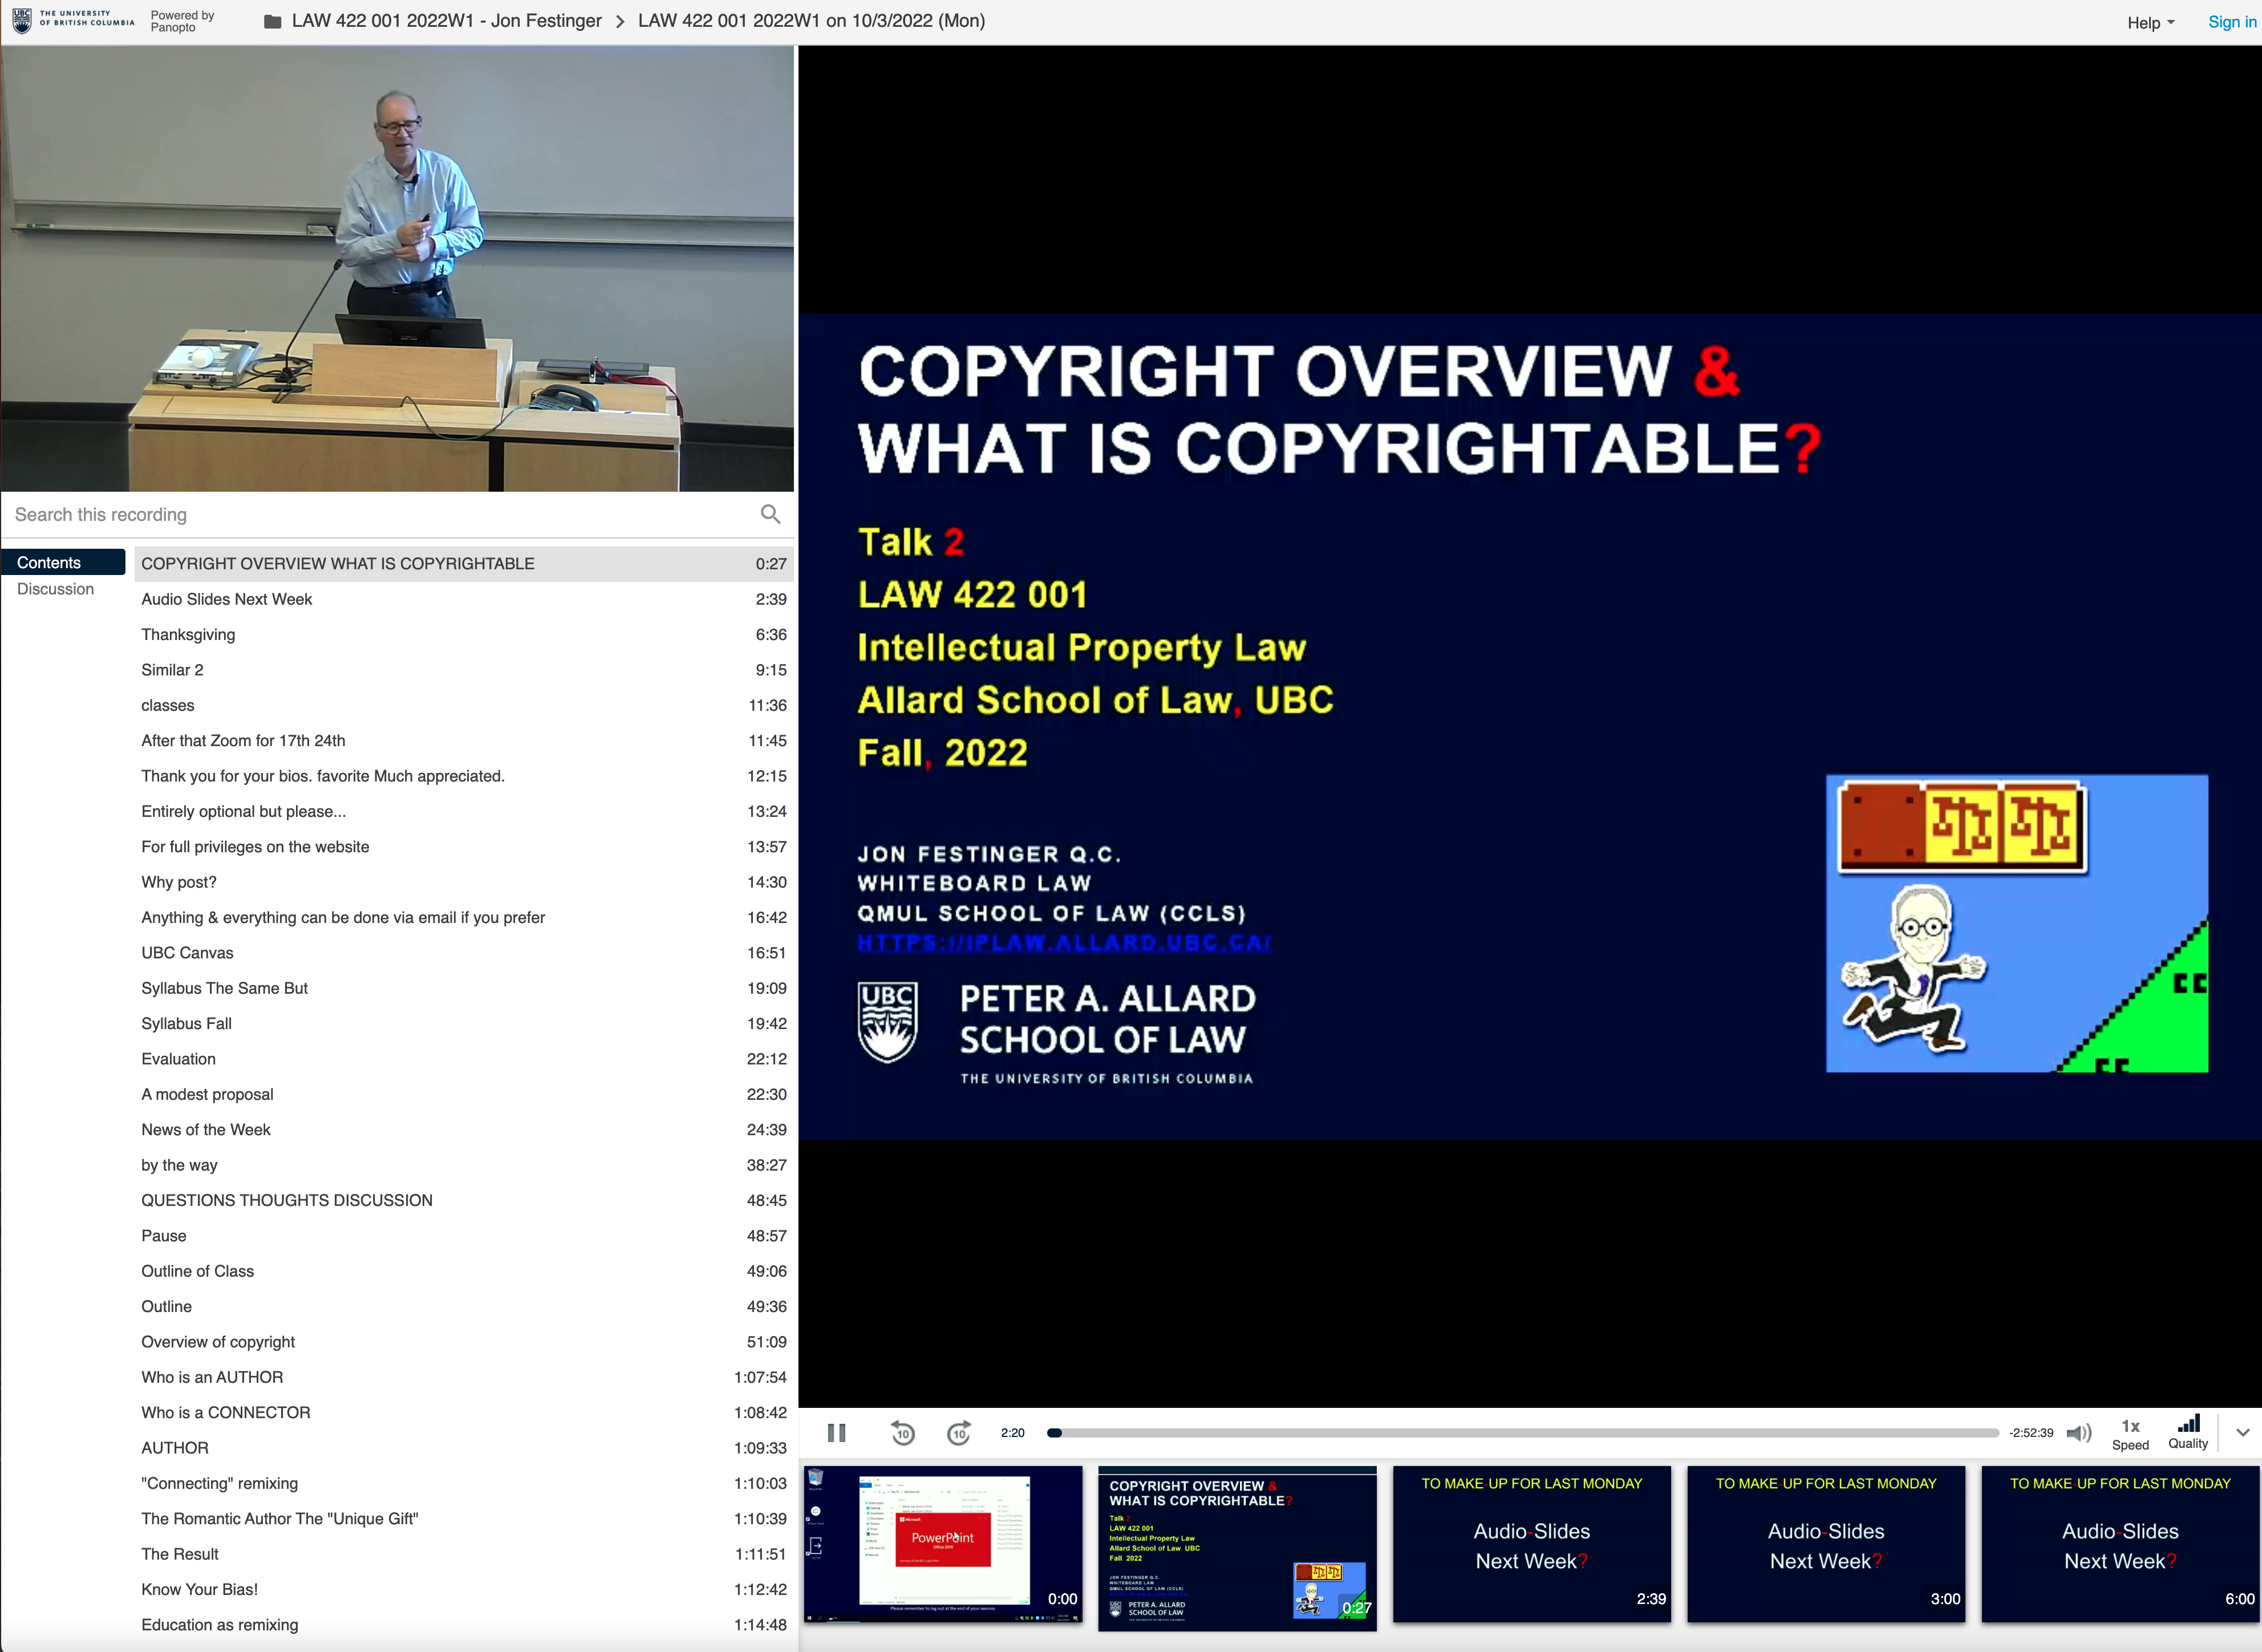2262x1652 pixels.
Task: Jump to Why post? entry
Action: click(464, 882)
